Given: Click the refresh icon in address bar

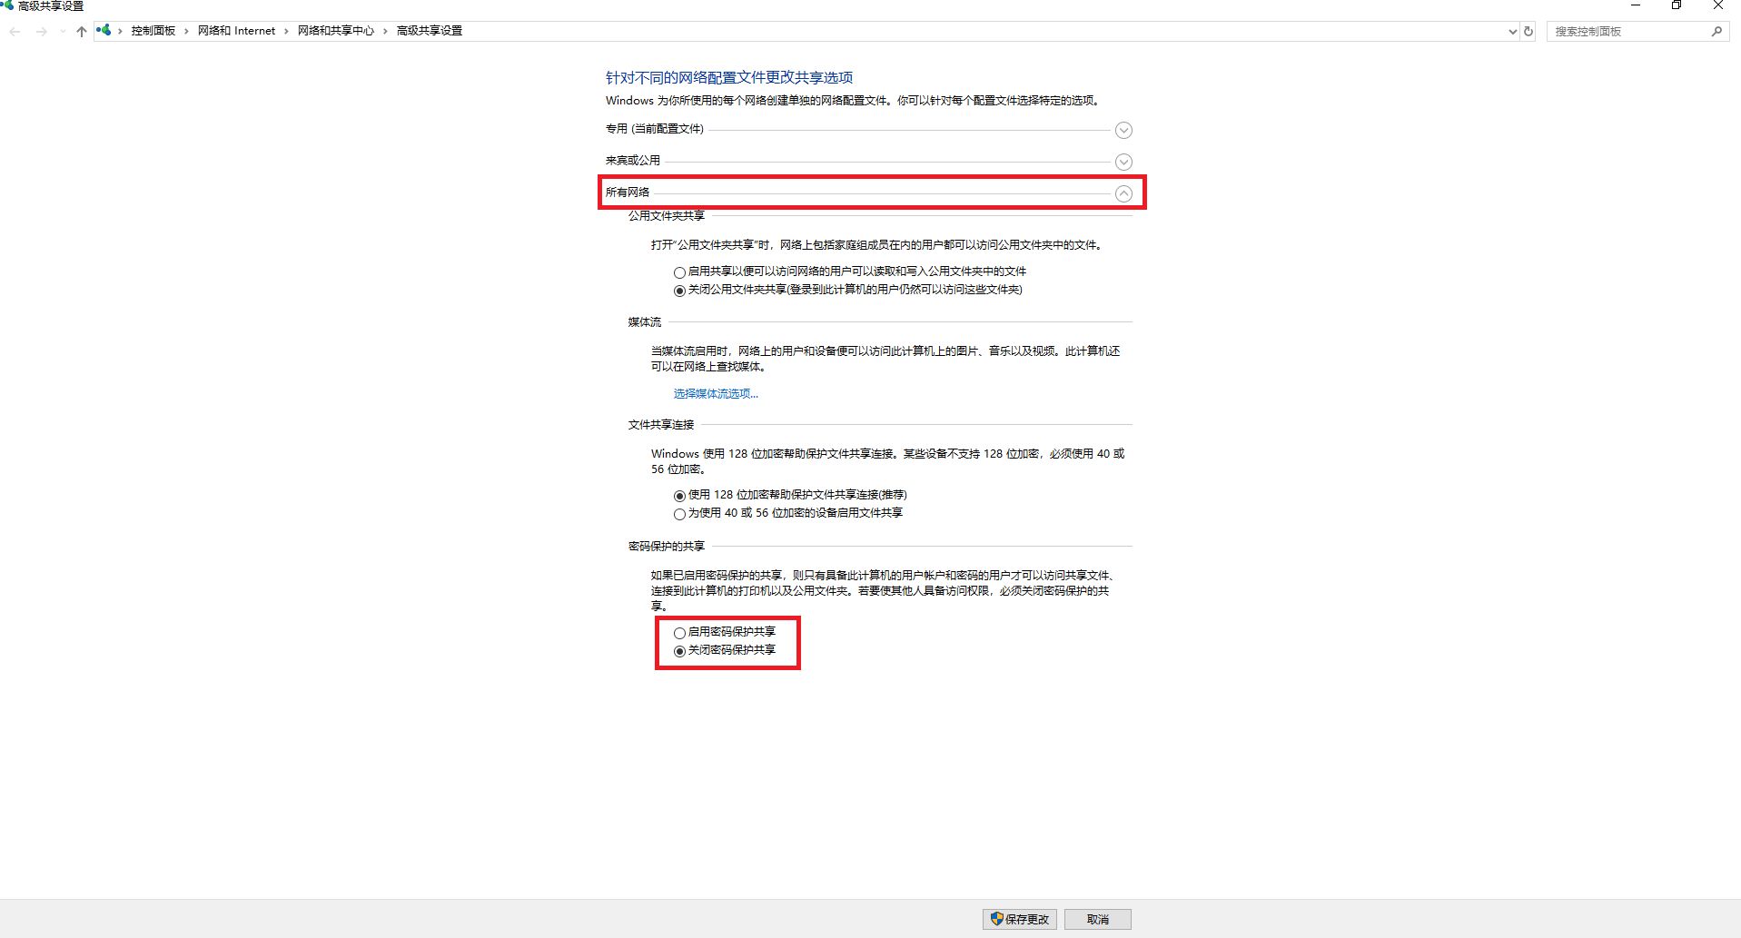Looking at the screenshot, I should coord(1528,32).
